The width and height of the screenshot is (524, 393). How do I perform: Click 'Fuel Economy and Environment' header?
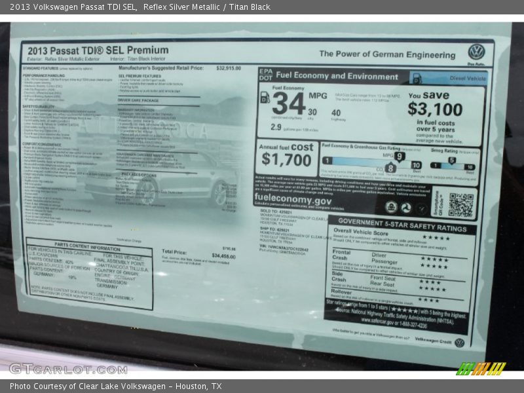tap(337, 76)
